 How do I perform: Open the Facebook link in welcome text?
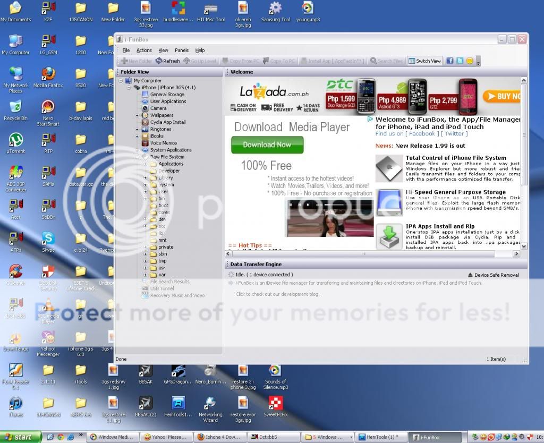pyautogui.click(x=422, y=133)
